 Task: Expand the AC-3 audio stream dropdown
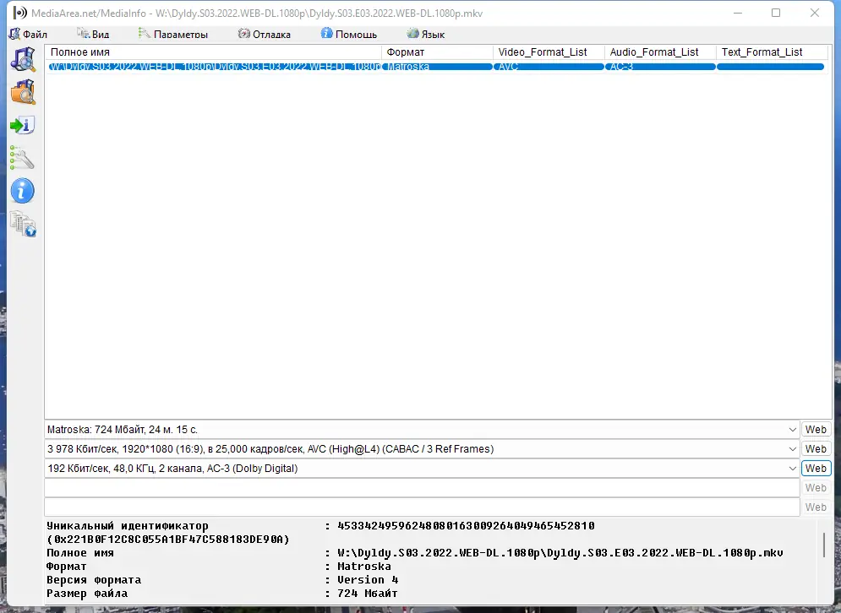(x=793, y=469)
